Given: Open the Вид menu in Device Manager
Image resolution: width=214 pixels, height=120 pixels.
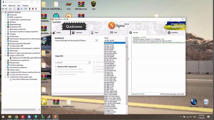Looking at the screenshot, I should [19, 6].
